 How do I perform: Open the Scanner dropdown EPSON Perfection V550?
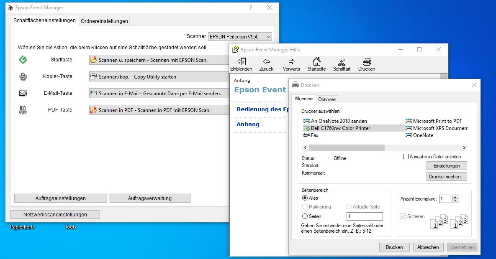[240, 37]
